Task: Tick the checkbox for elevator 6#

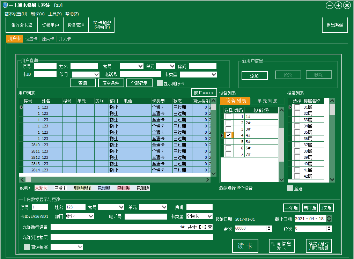Action: click(228, 148)
